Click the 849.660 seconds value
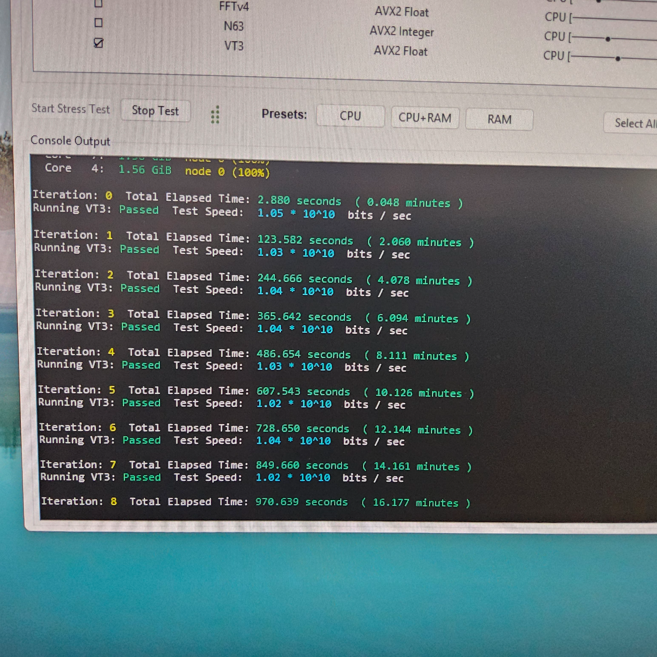Screen dimensions: 657x657 [x=302, y=465]
